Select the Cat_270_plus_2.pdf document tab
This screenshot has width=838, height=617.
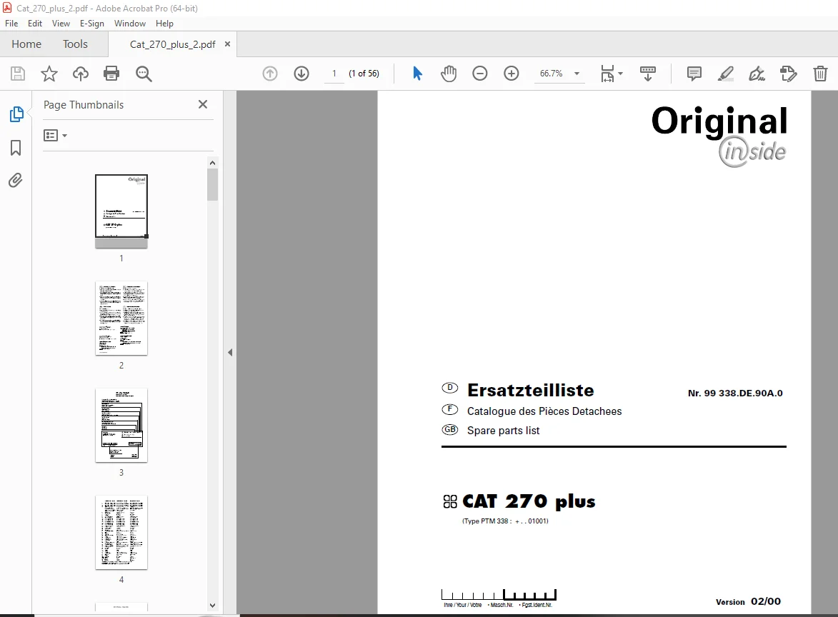pos(173,44)
